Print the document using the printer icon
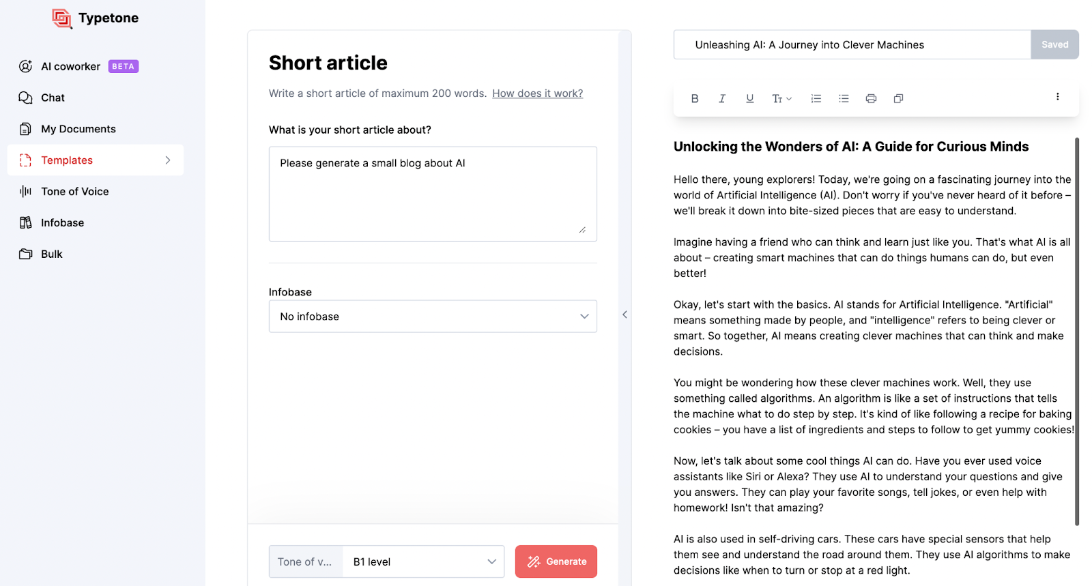The height and width of the screenshot is (586, 1092). 870,98
